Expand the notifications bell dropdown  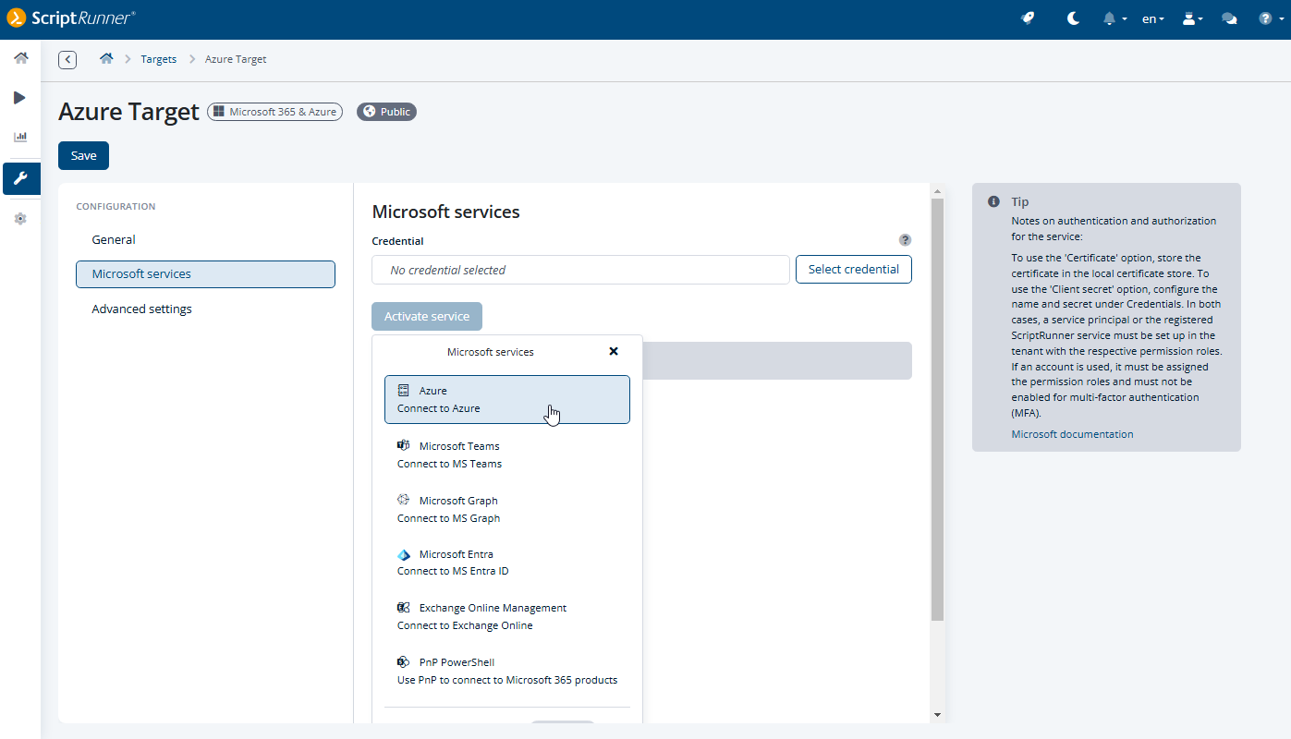click(1114, 18)
